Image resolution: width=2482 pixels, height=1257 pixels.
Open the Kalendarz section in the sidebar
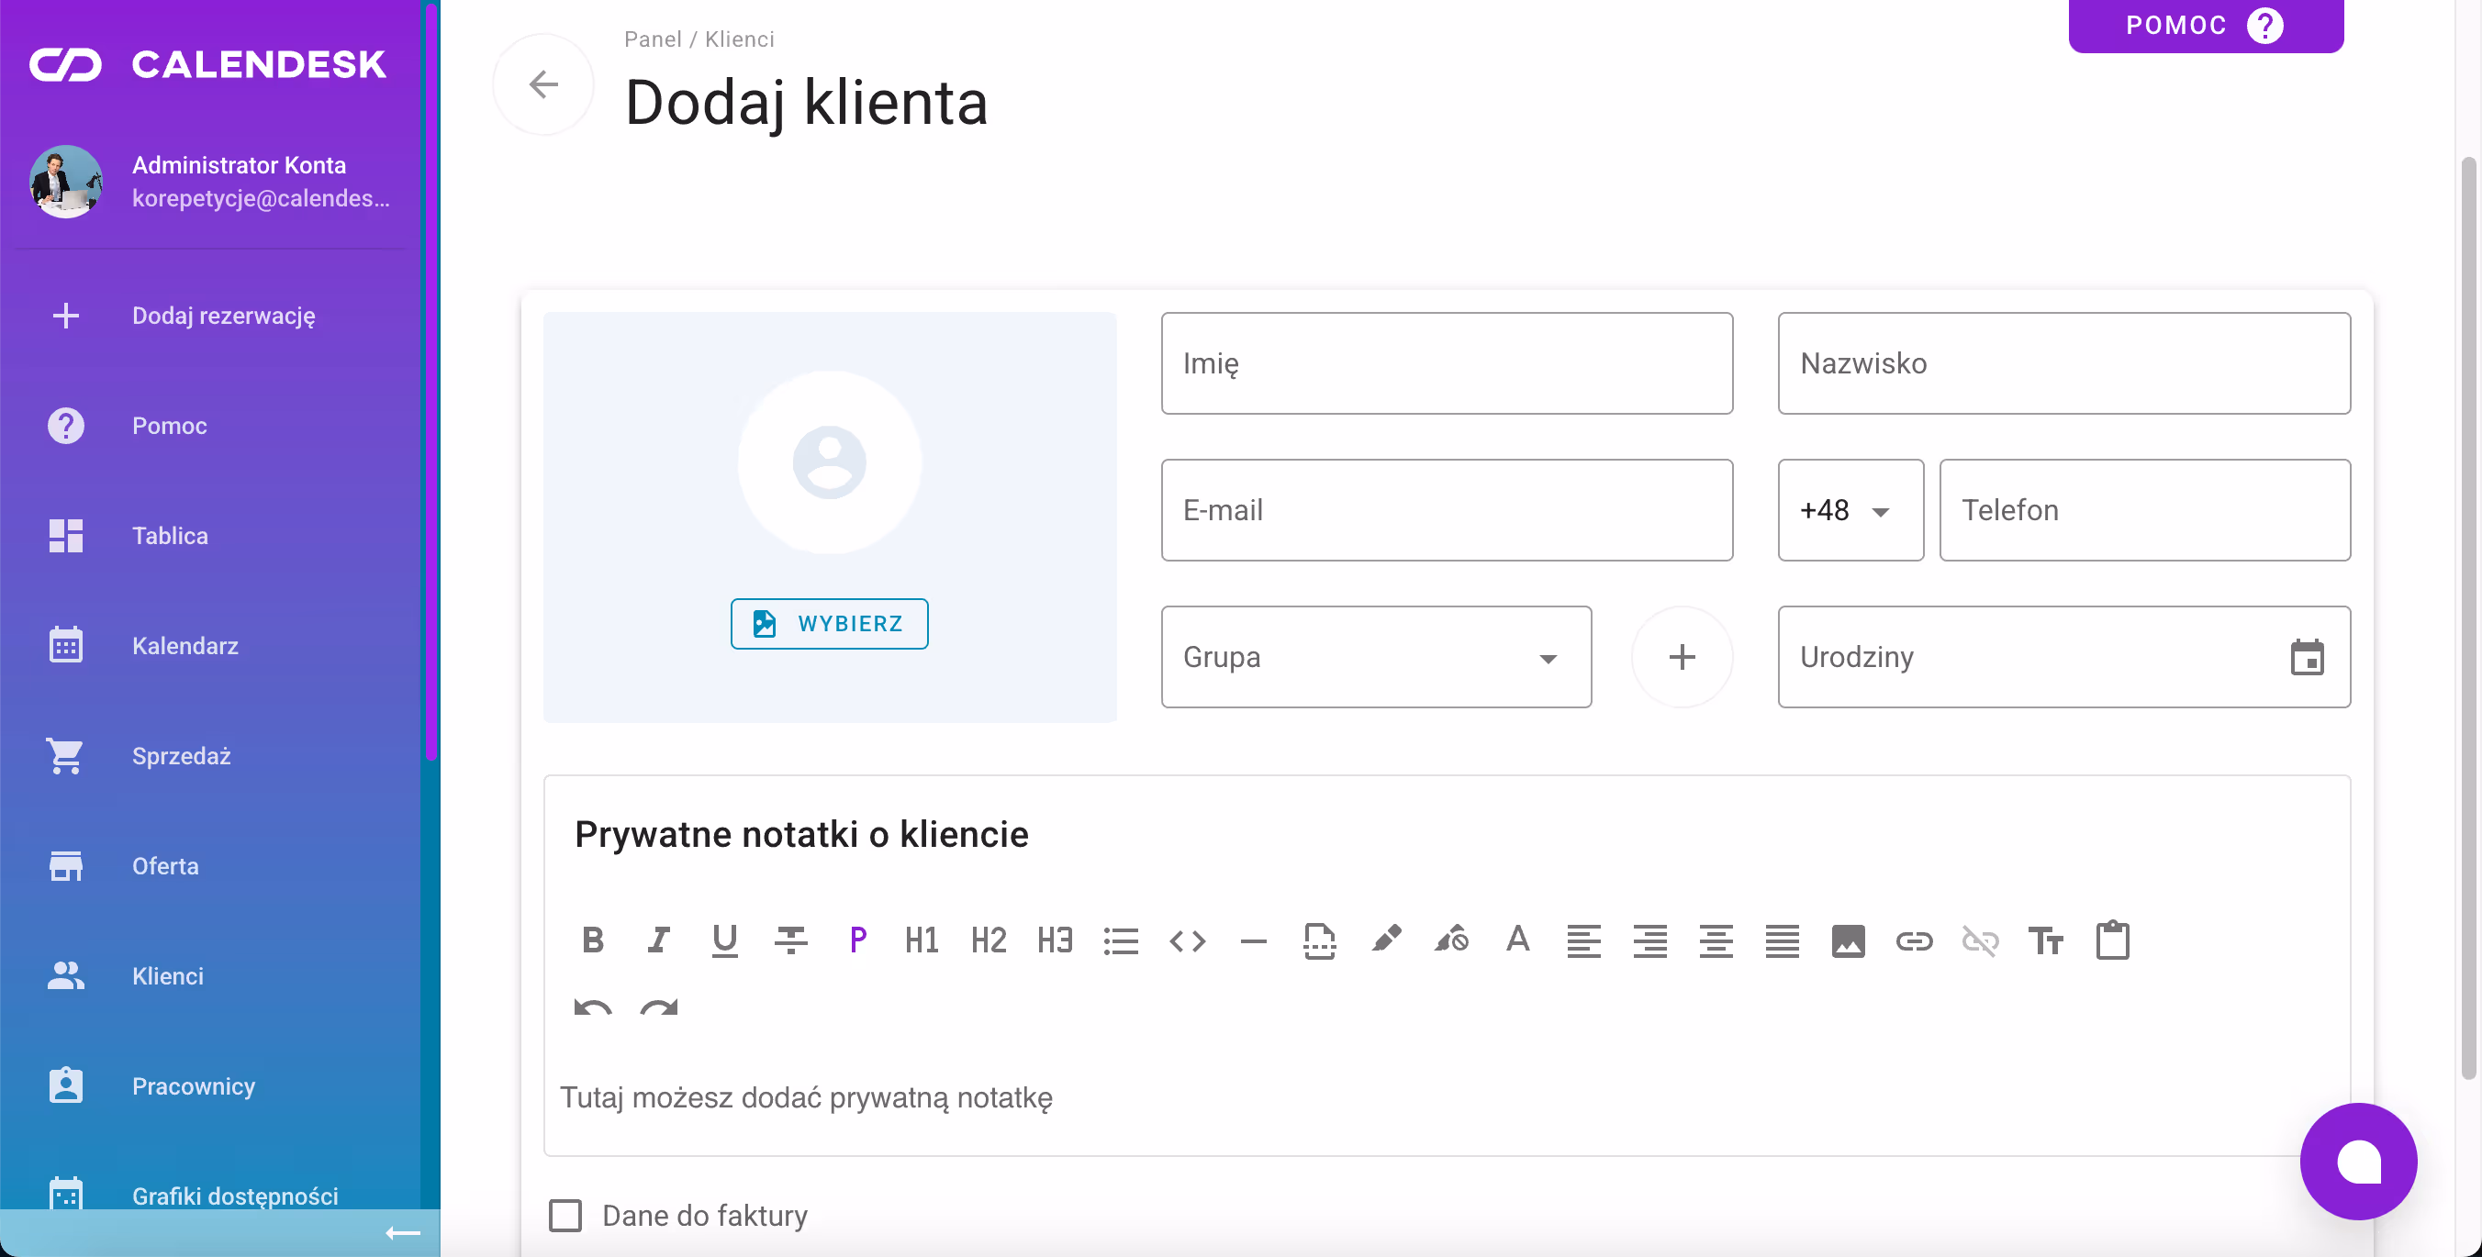coord(186,645)
